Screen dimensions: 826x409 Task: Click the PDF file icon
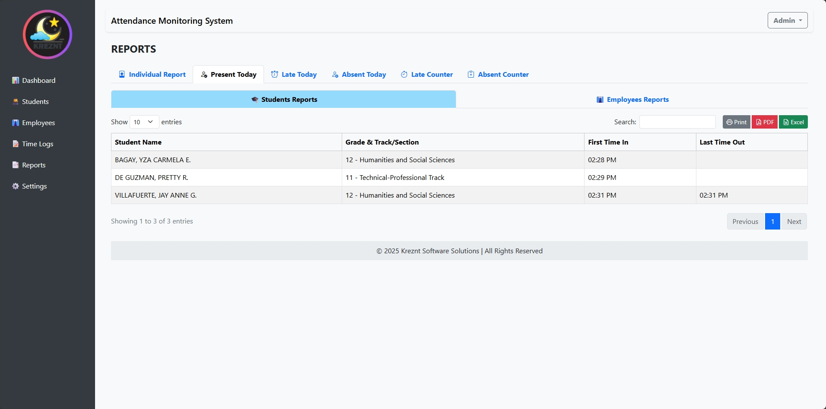click(x=759, y=122)
